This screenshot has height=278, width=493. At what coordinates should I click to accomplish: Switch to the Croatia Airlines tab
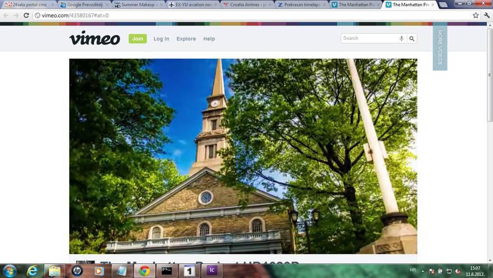[248, 5]
